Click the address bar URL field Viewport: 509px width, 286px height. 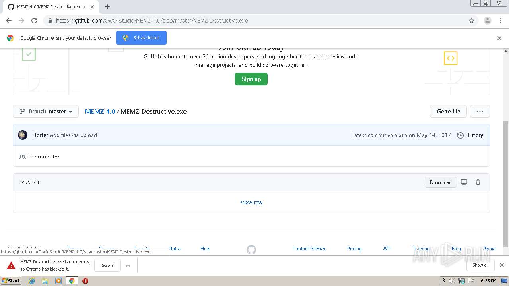(x=254, y=21)
